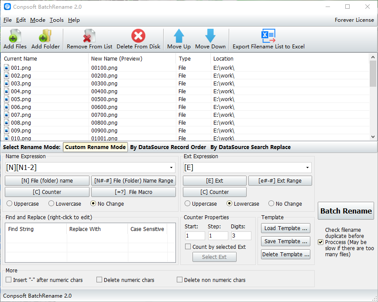
Task: Expand the Name Expression dropdown
Action: coord(171,168)
